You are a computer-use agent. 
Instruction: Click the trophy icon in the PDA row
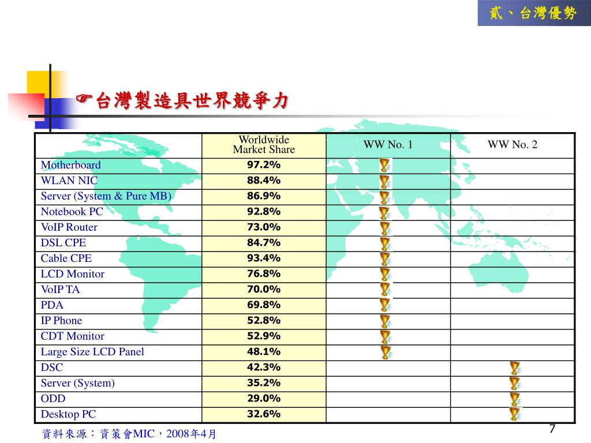coord(385,306)
